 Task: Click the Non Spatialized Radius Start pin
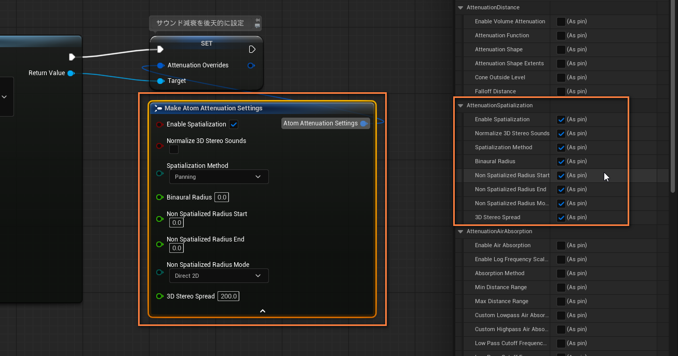click(160, 219)
